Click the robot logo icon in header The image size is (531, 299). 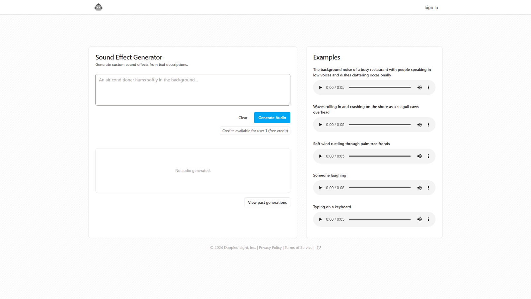99,7
